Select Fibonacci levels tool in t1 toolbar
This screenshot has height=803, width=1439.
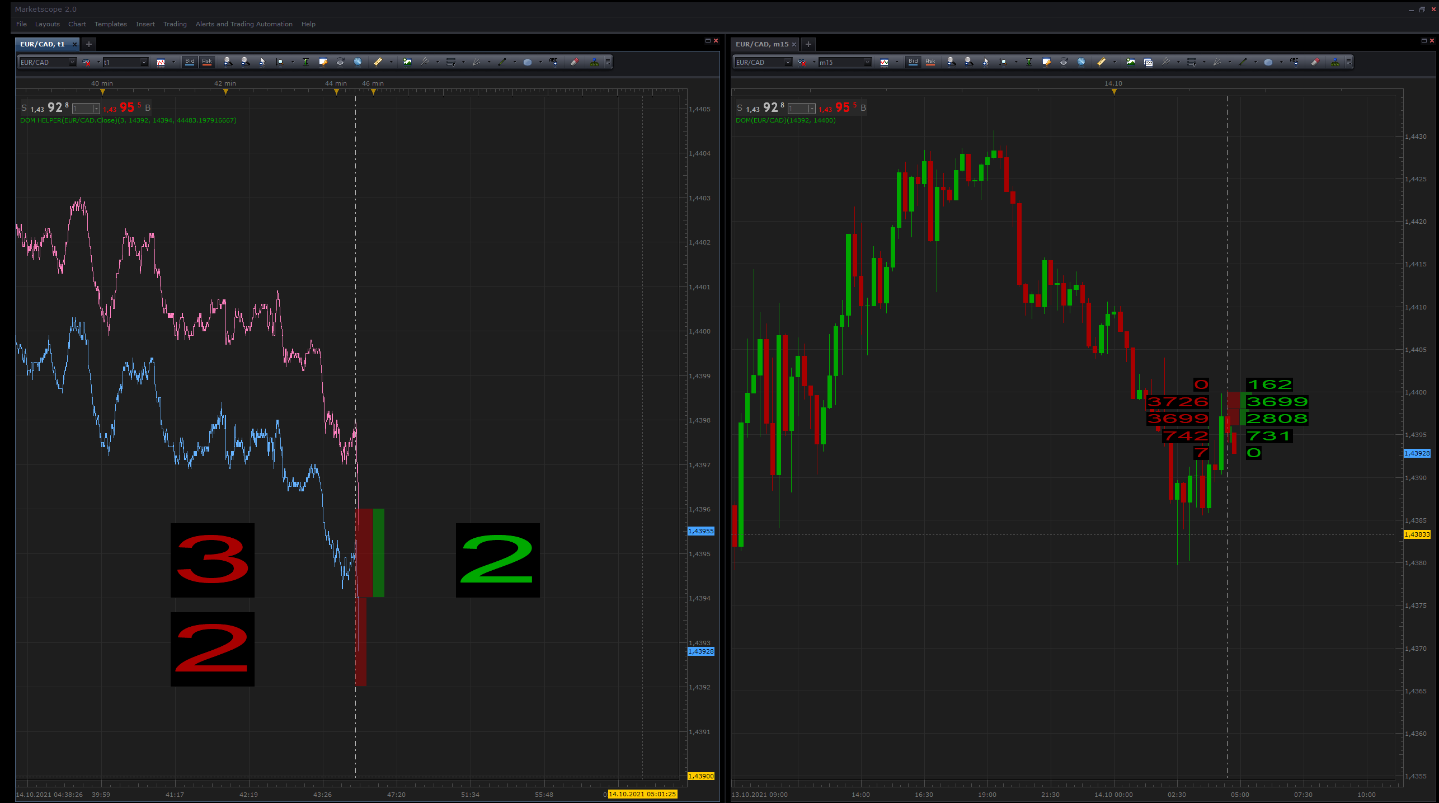(451, 62)
